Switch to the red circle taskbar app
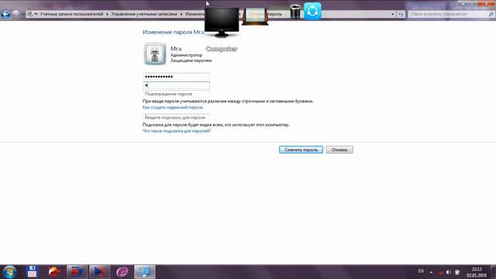496x279 pixels. coord(77,272)
